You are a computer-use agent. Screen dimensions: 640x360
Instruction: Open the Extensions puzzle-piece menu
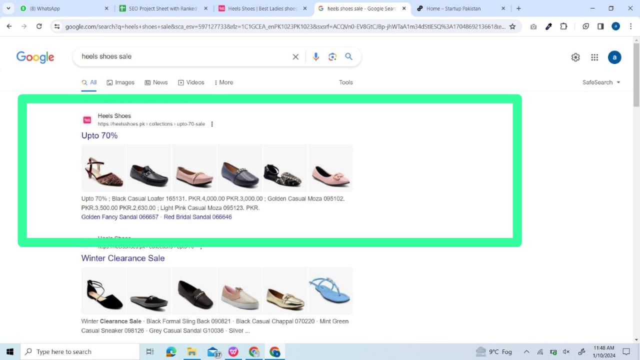point(563,26)
